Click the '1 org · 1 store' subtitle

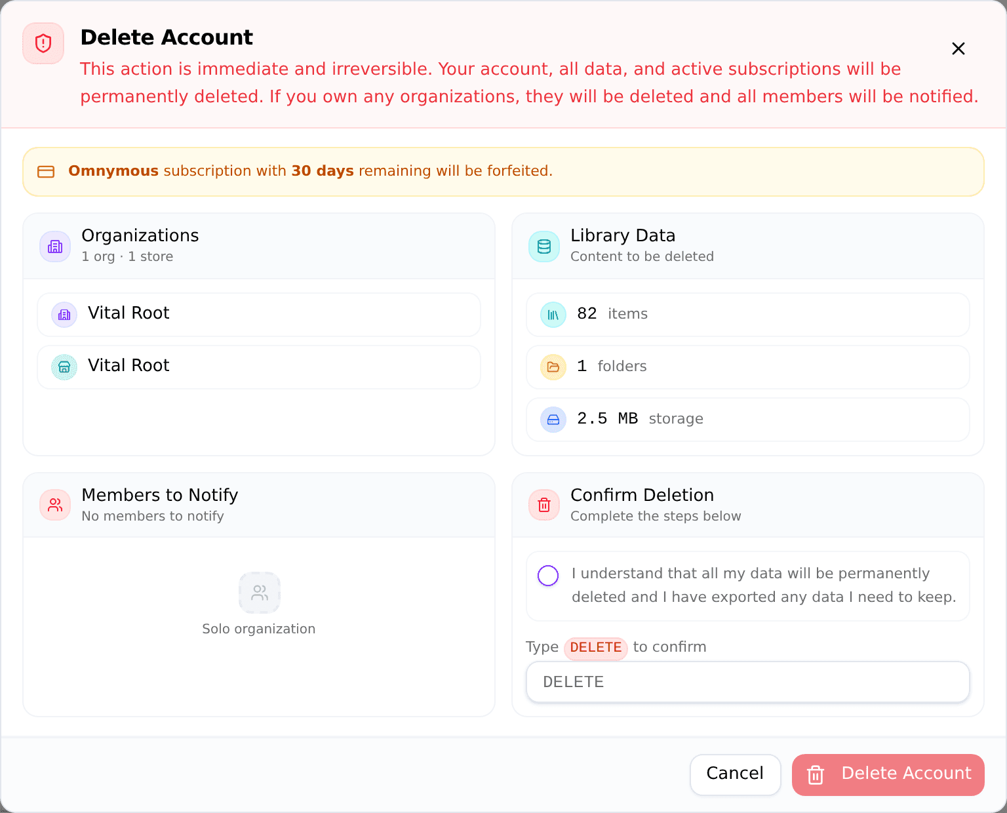coord(127,256)
